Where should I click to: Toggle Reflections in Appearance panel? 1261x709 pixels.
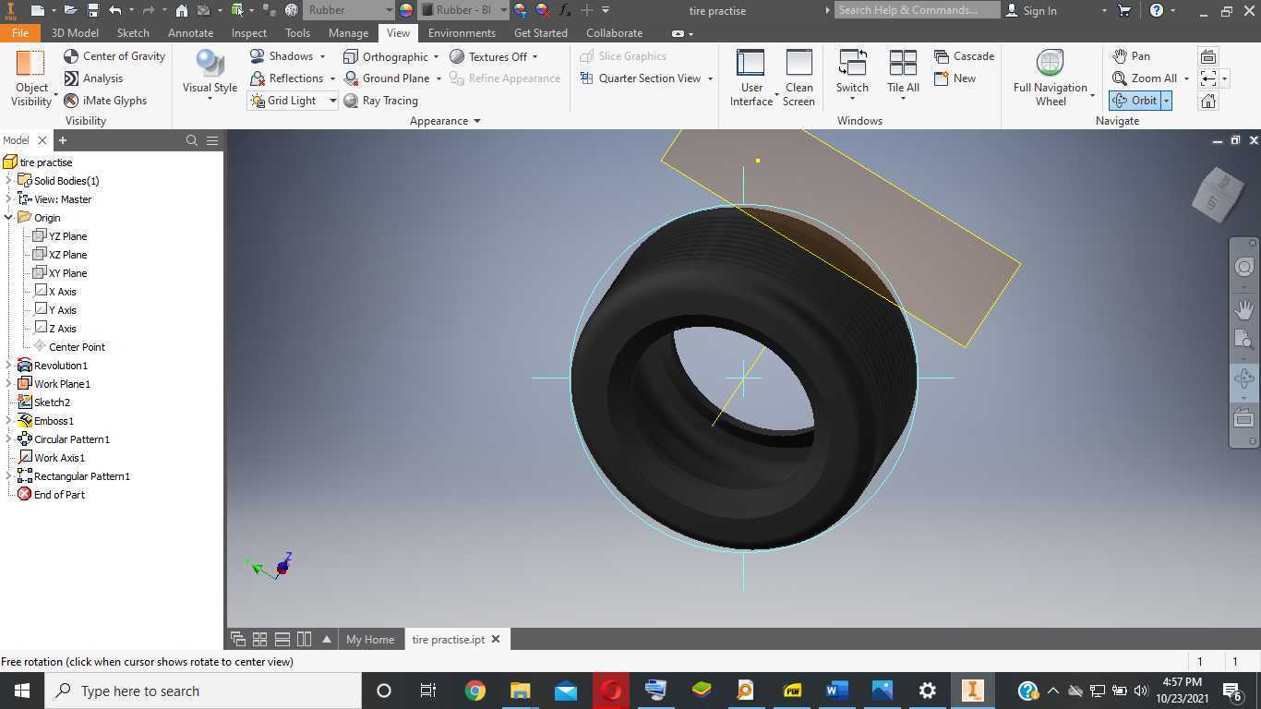click(286, 78)
